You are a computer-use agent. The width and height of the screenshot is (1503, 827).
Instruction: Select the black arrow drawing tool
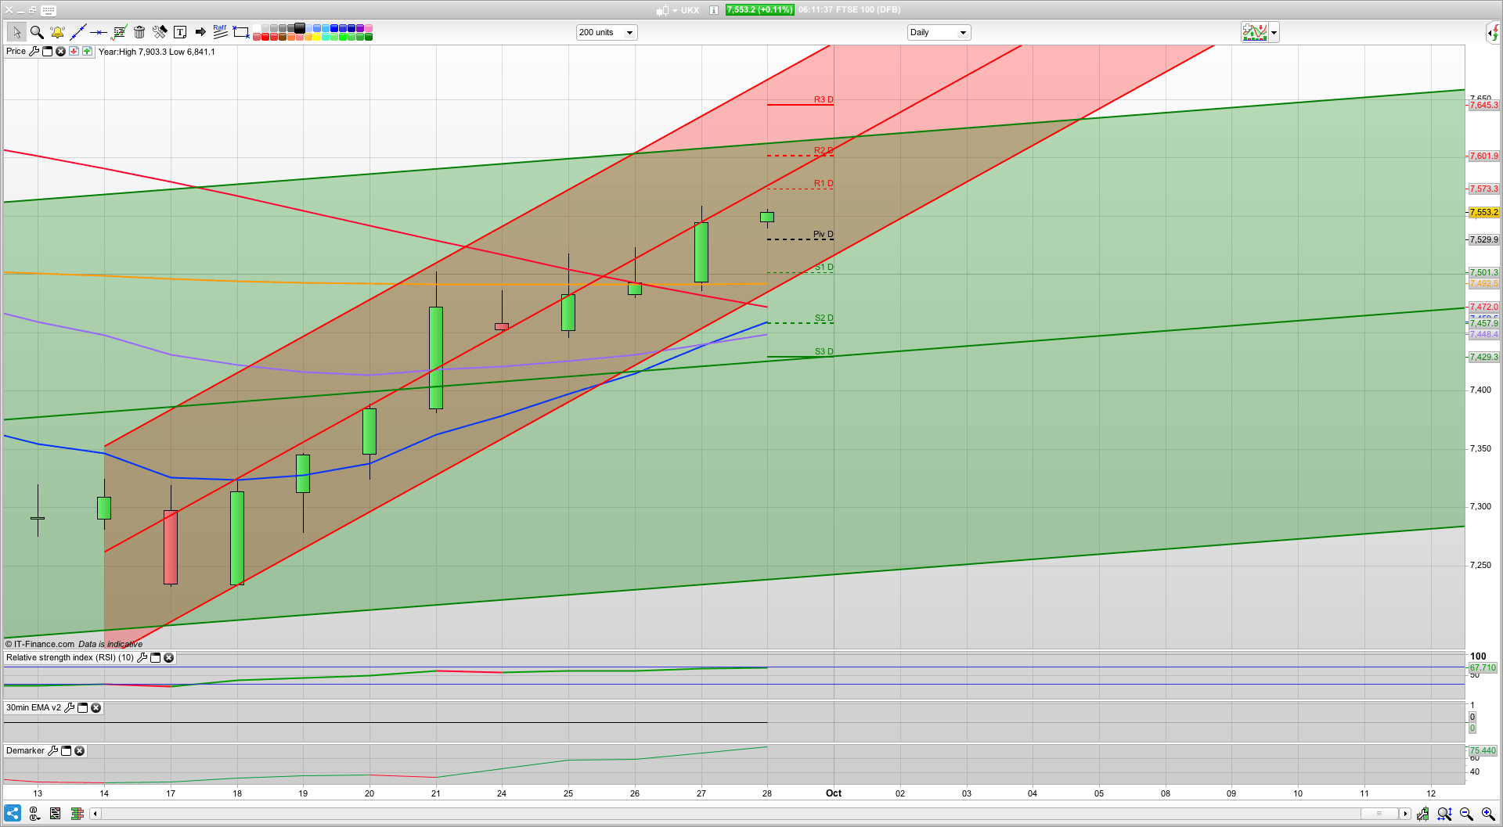point(200,32)
